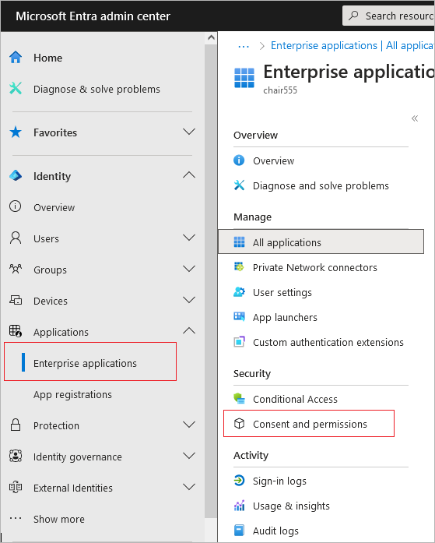The image size is (435, 543).
Task: Open the Sign-in logs label
Action: pos(279,481)
